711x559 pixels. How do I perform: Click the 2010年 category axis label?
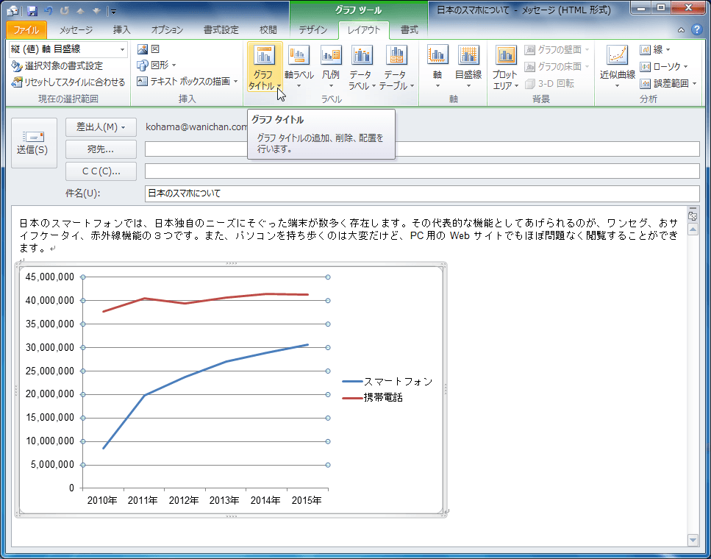tap(102, 500)
